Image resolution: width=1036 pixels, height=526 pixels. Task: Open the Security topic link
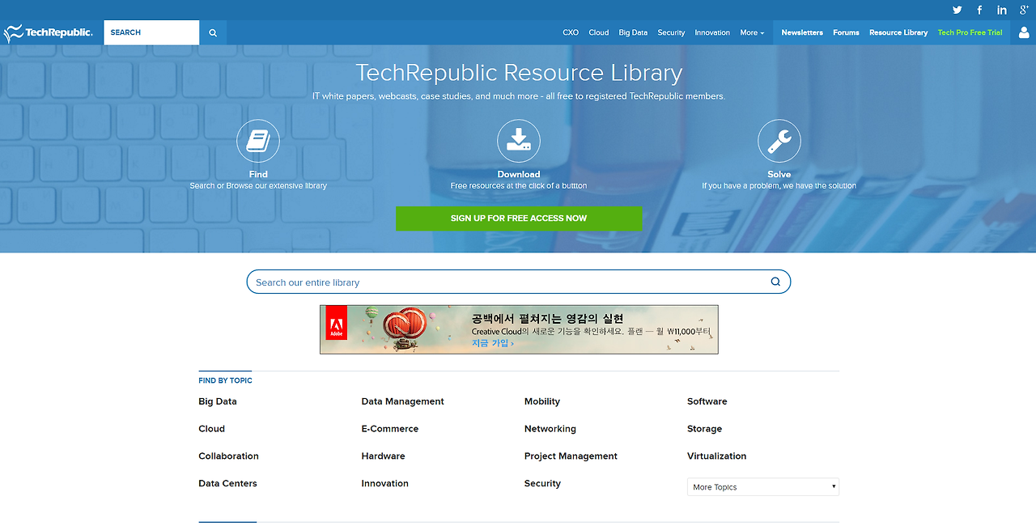(x=542, y=484)
